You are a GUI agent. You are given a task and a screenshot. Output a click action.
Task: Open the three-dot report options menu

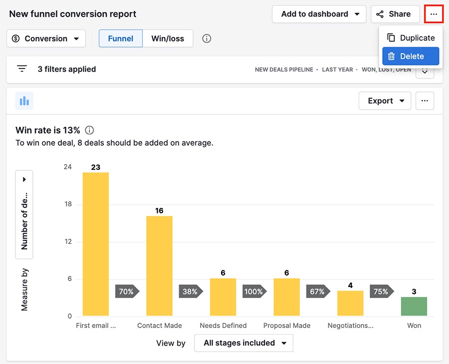[x=434, y=13]
